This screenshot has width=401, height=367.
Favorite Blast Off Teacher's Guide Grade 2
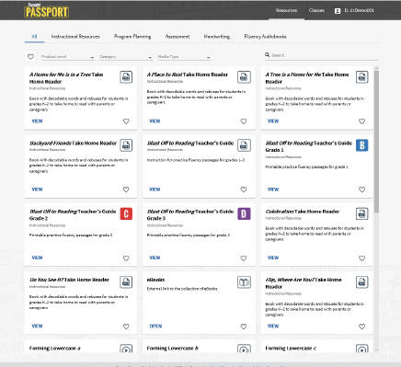pyautogui.click(x=126, y=258)
